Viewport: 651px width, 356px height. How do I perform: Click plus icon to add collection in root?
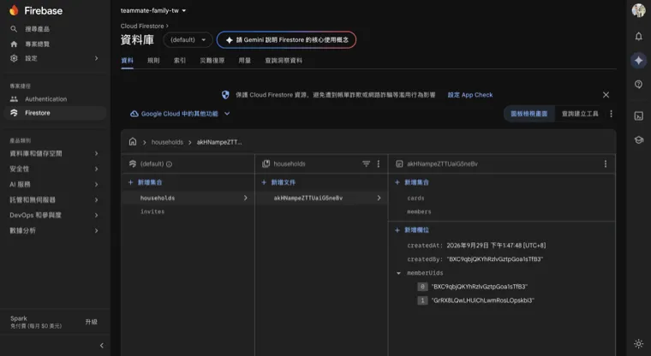click(130, 182)
